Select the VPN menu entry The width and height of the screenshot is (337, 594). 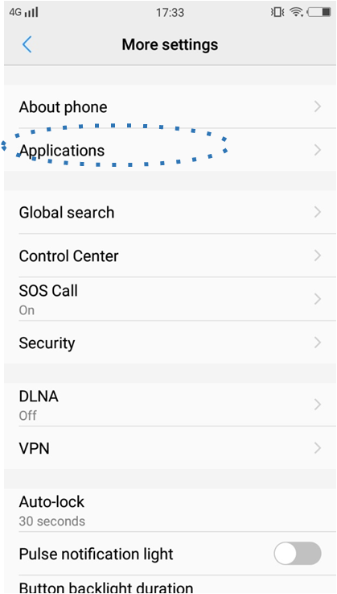pyautogui.click(x=170, y=448)
